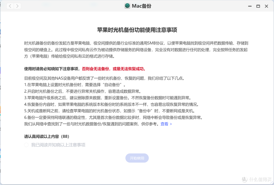The height and width of the screenshot is (185, 274).
Task: Go forward with the right arrow button
Action: pyautogui.click(x=17, y=6)
